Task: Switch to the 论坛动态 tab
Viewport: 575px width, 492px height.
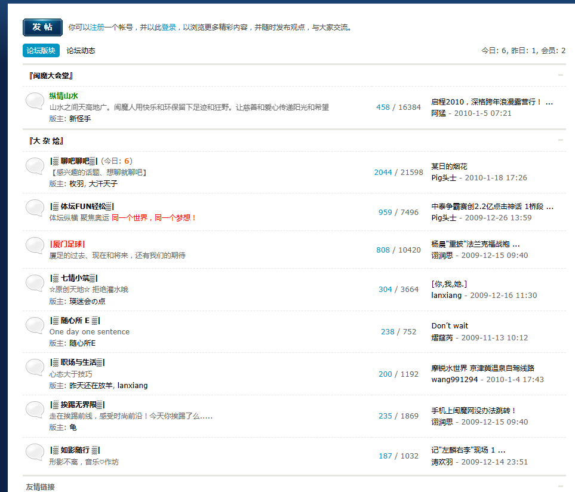Action: coord(81,51)
